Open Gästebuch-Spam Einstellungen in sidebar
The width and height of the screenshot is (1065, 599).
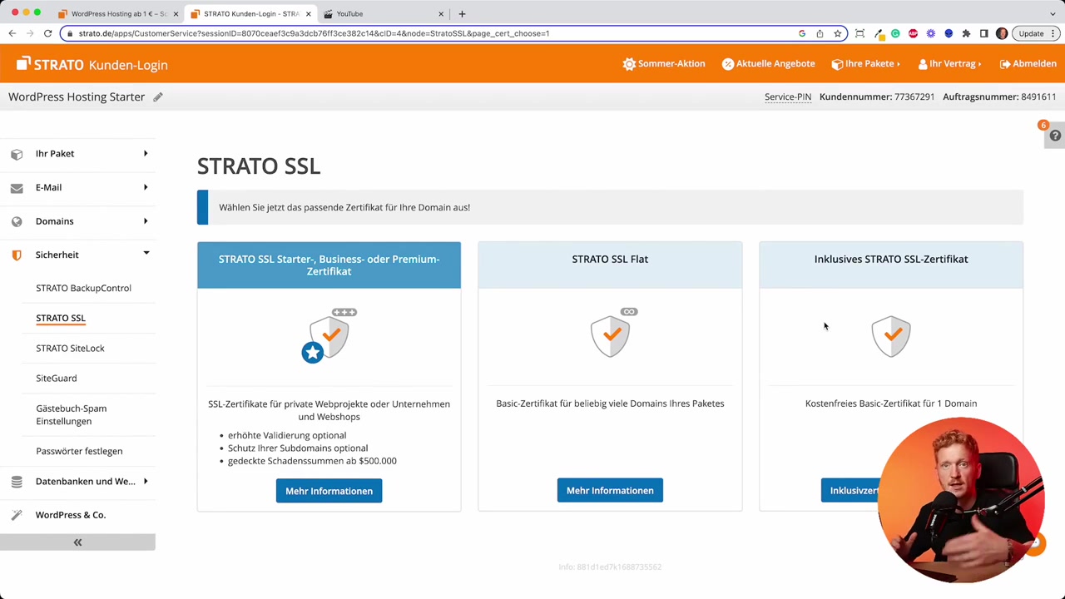tap(71, 414)
